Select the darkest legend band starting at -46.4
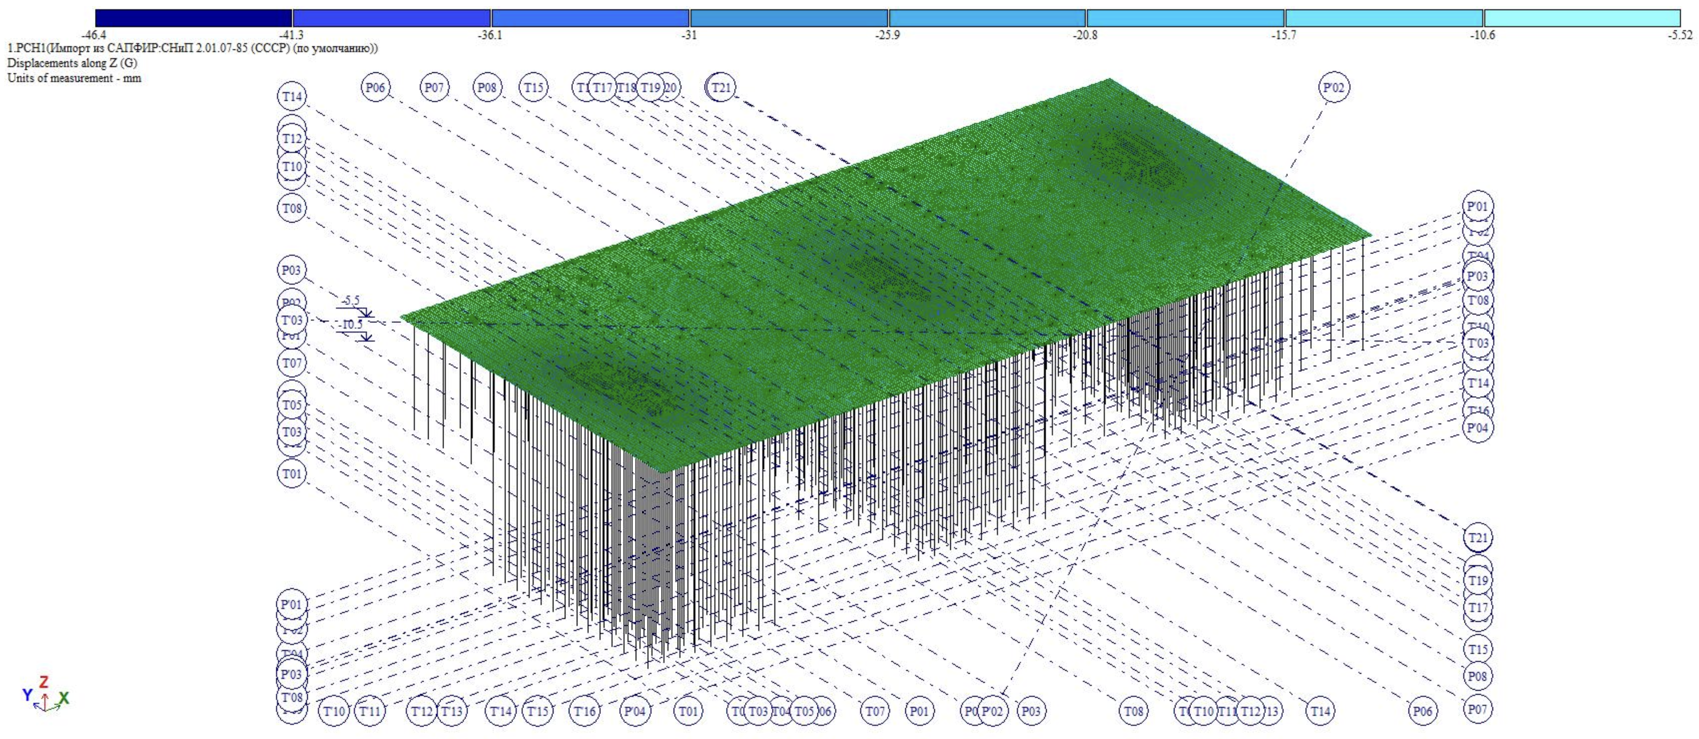Viewport: 1699px width, 739px height. pos(194,18)
